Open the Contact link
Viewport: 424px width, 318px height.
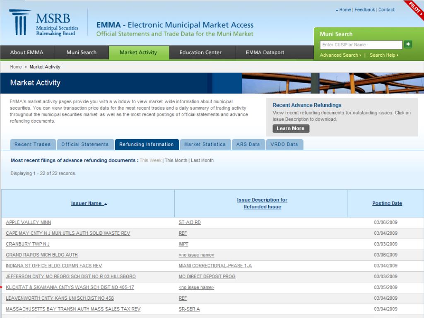(386, 10)
